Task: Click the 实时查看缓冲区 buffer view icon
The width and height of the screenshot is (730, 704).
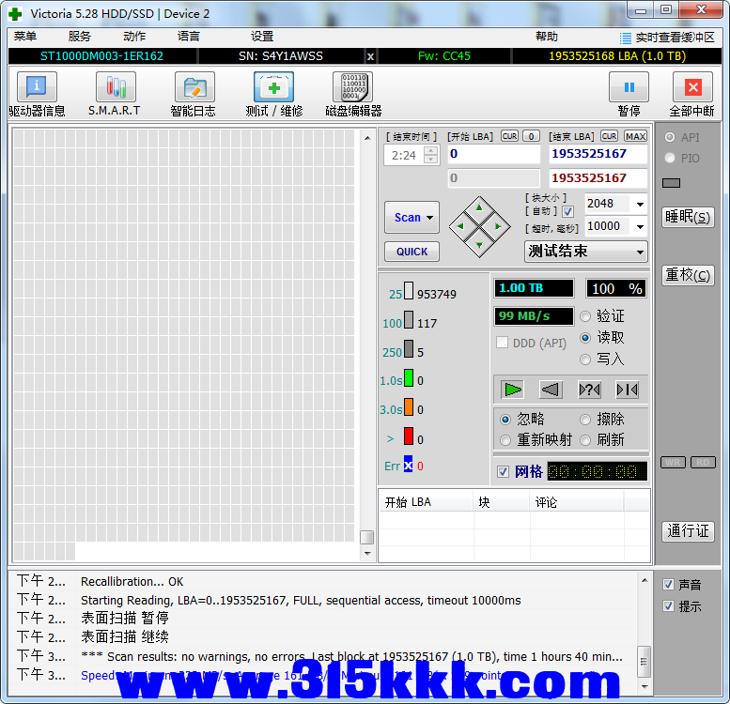Action: point(627,38)
